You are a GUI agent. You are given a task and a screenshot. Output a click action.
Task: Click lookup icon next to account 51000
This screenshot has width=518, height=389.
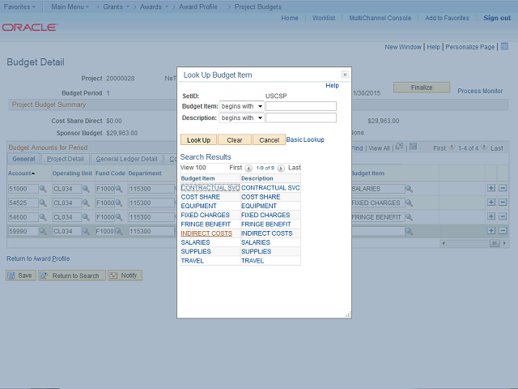(x=43, y=189)
